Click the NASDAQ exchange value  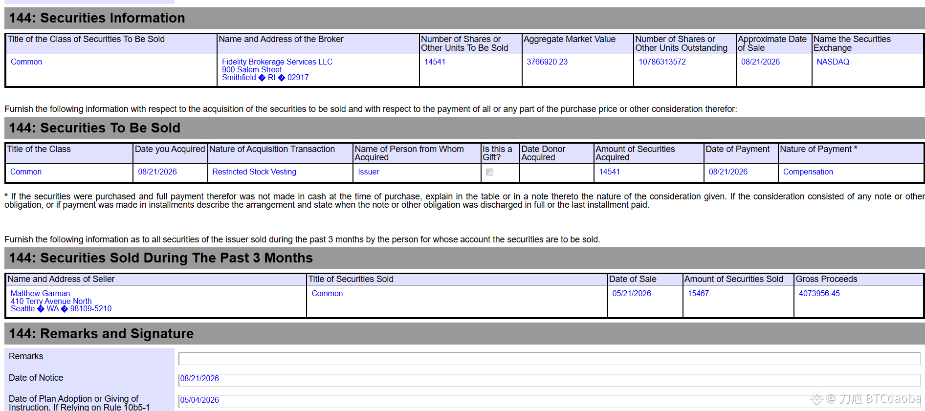833,62
